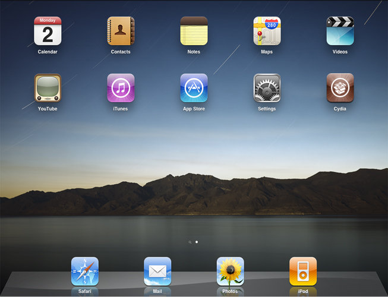
Task: Click the "Mail" dock label
Action: click(157, 291)
